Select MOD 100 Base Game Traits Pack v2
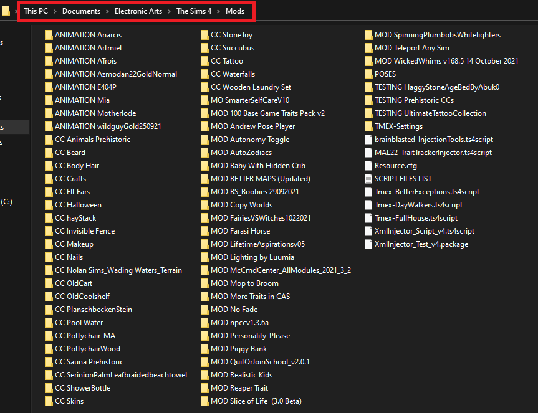 point(263,113)
